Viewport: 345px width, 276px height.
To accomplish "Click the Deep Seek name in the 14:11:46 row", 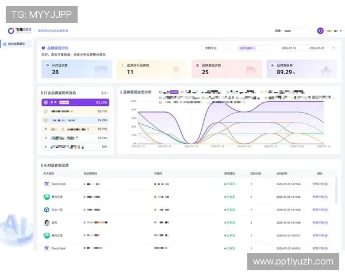I will [59, 184].
